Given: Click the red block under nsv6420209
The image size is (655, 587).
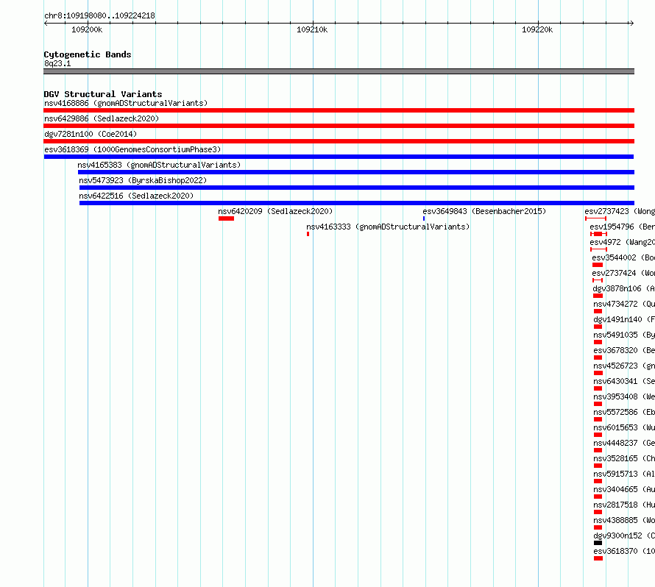Looking at the screenshot, I should (x=226, y=218).
